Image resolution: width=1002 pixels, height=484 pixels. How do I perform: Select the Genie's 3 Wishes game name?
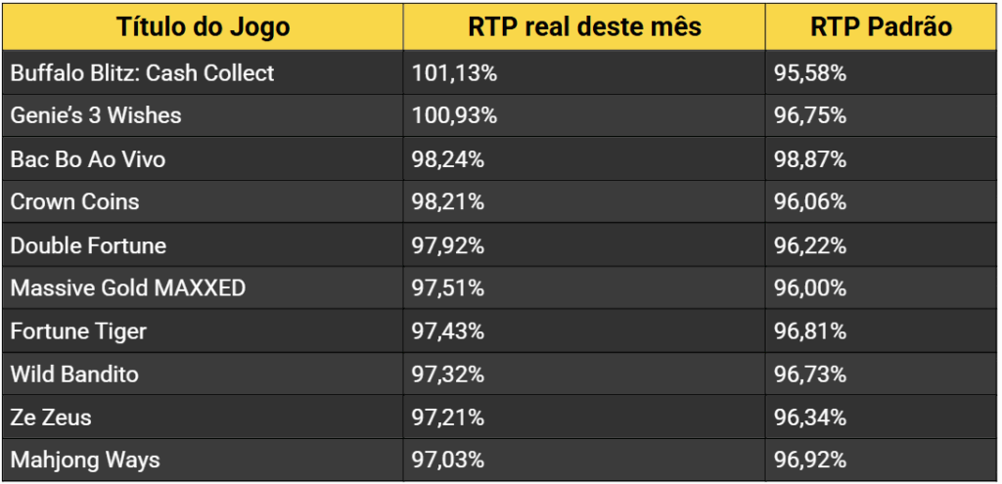(96, 115)
